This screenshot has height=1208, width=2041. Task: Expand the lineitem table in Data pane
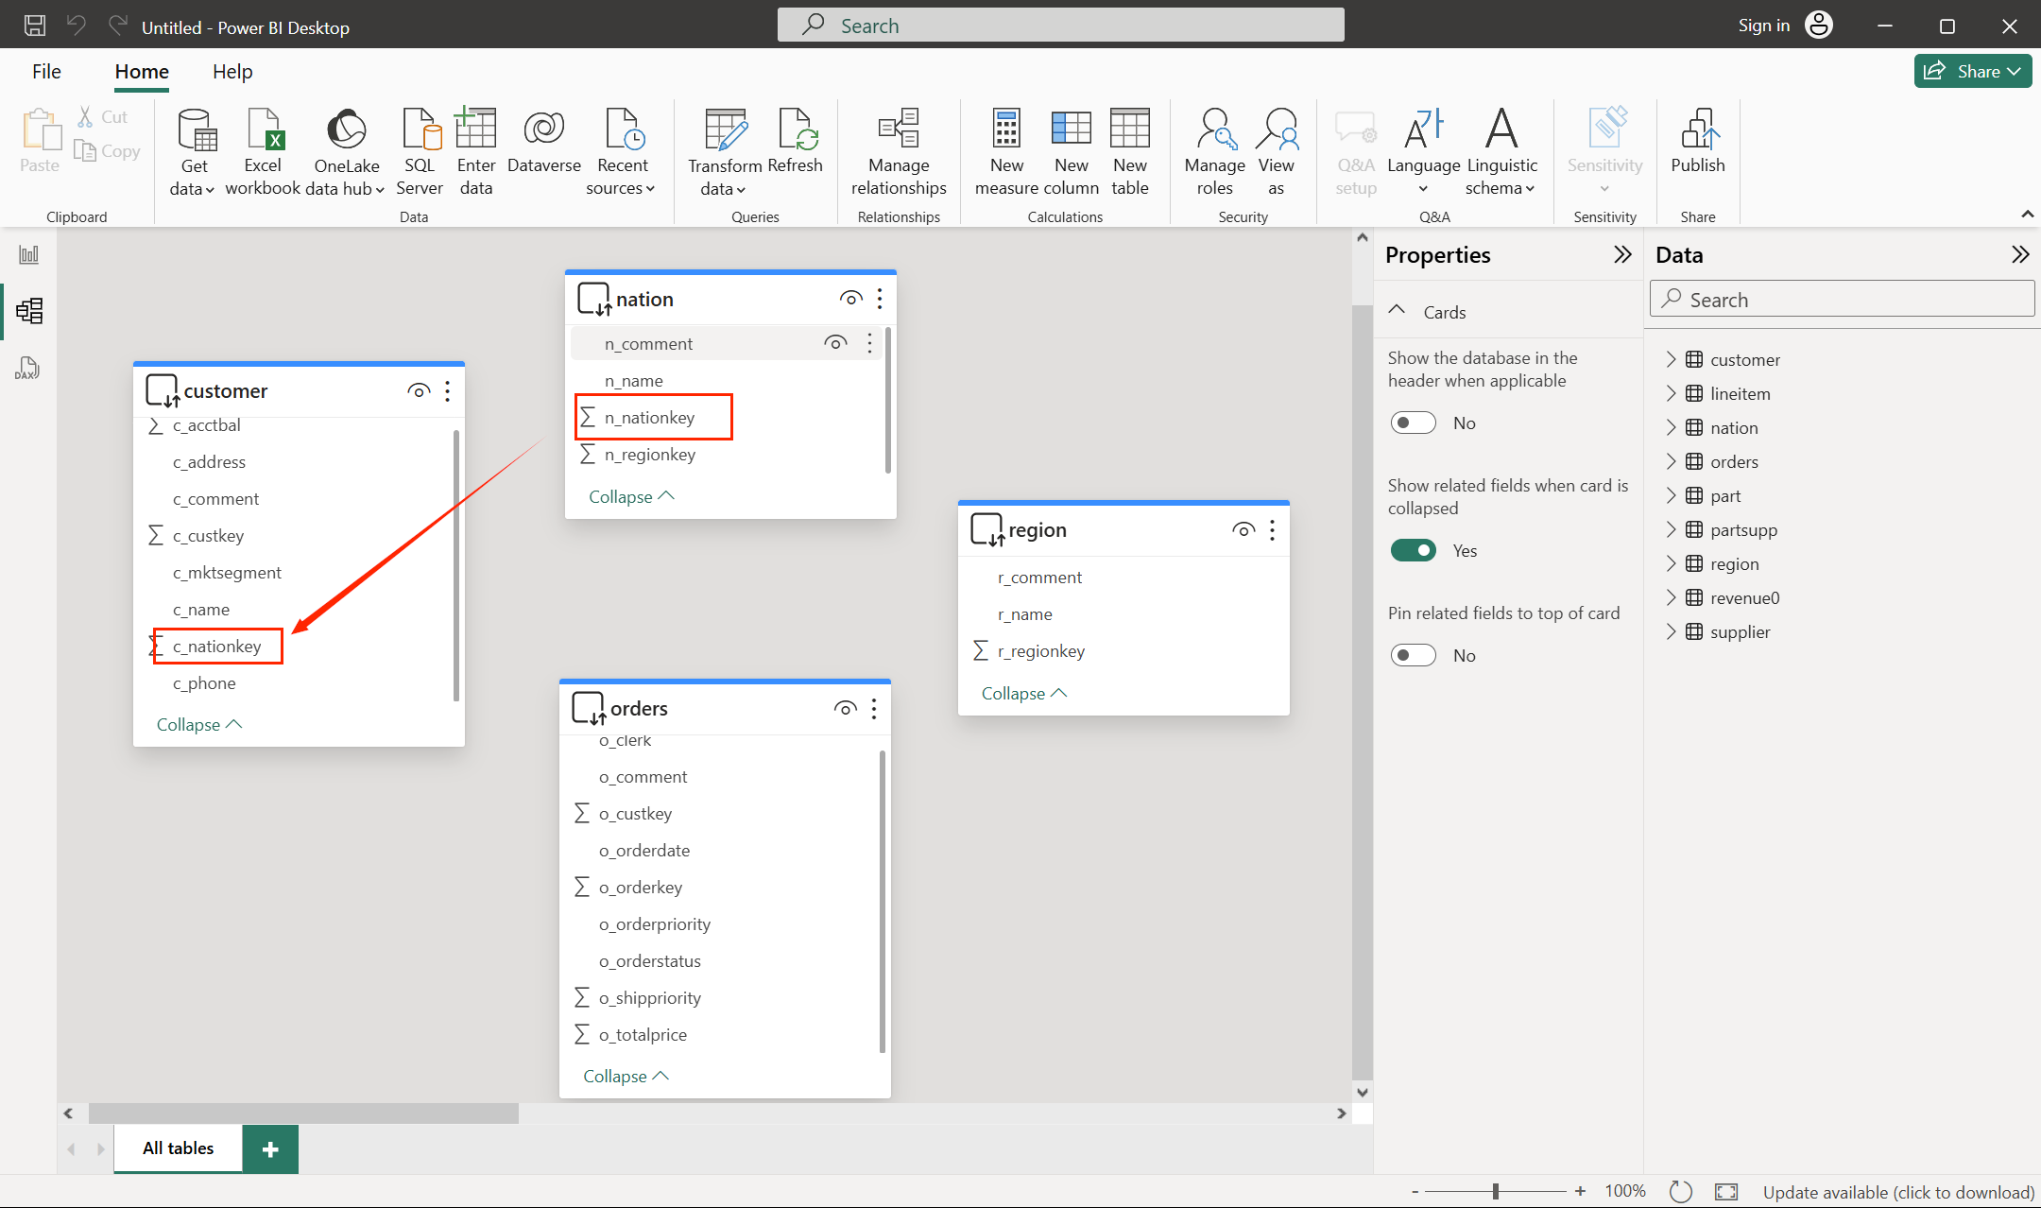pyautogui.click(x=1671, y=393)
